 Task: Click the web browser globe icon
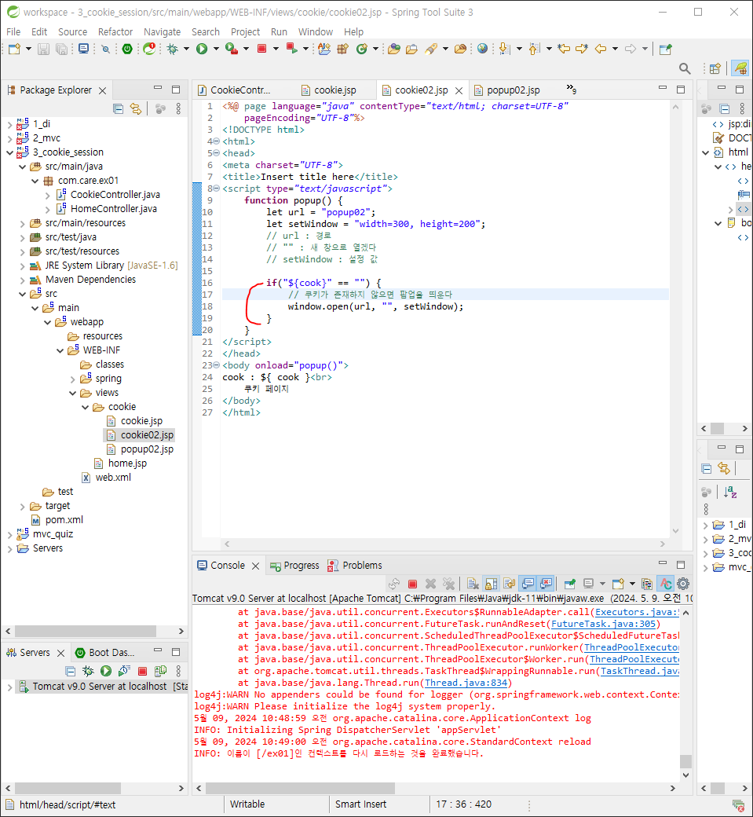pyautogui.click(x=483, y=49)
